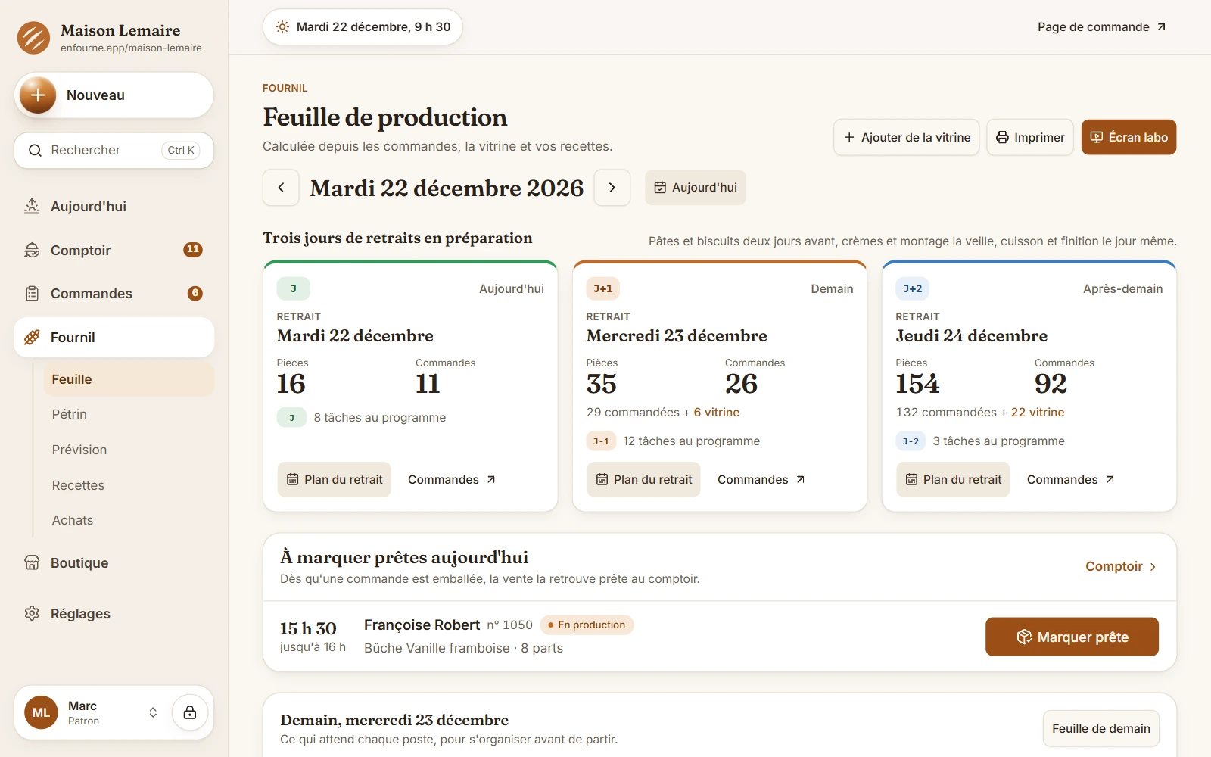Click the Maison Lemaire bakery logo
Image resolution: width=1211 pixels, height=757 pixels.
pos(34,38)
